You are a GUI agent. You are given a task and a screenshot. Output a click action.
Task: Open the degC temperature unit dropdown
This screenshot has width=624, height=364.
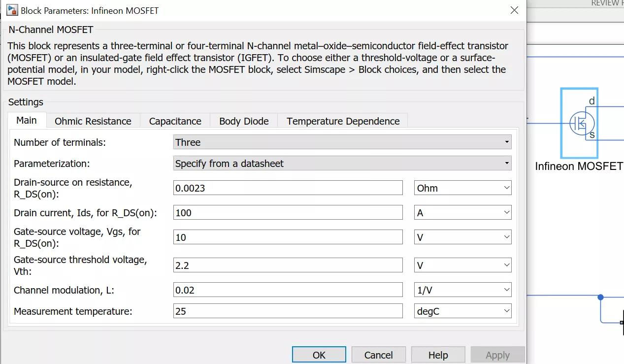point(462,311)
